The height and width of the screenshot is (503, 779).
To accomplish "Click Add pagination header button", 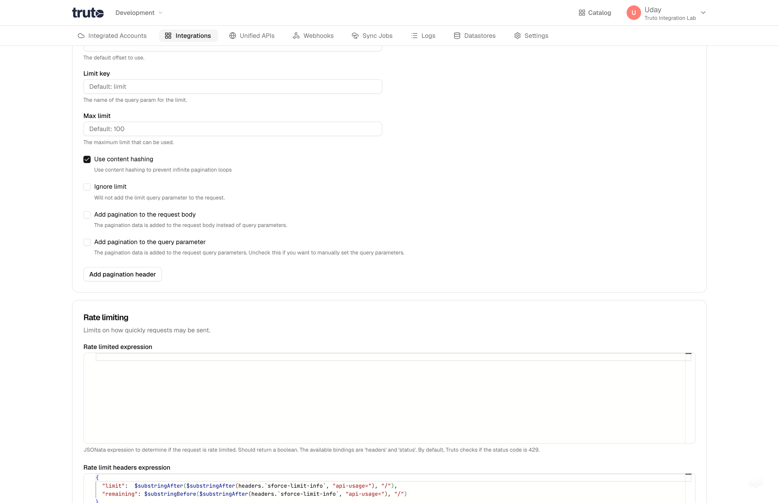I will (123, 274).
